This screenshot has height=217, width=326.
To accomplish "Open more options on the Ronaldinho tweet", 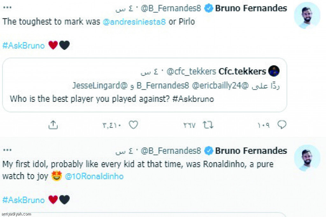I will coord(8,150).
